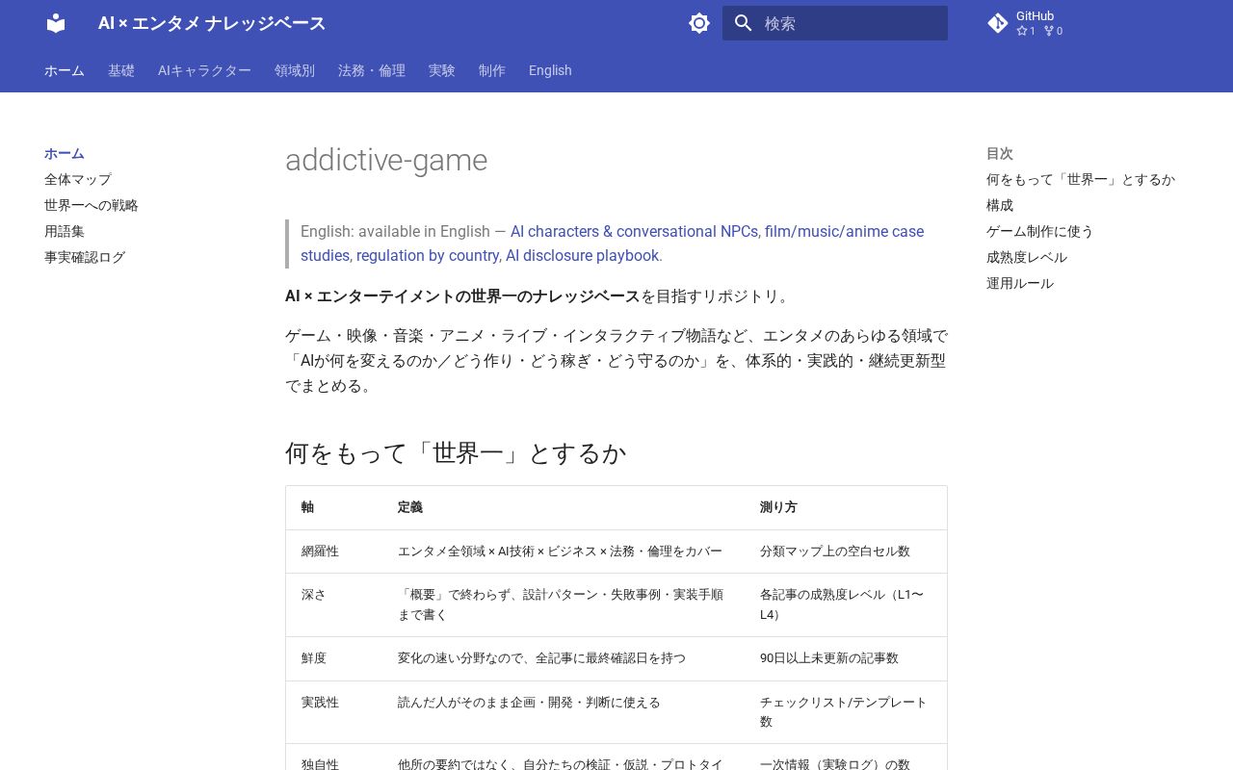The height and width of the screenshot is (770, 1233).
Task: Click the search magnifier icon
Action: coord(743,23)
